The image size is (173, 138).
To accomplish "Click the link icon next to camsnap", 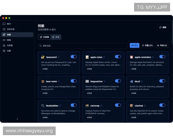I will (x=101, y=106).
